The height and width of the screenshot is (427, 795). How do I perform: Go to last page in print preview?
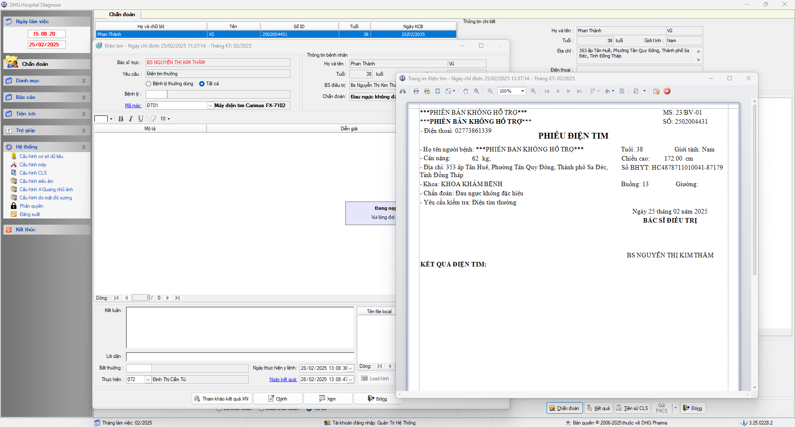tap(579, 91)
